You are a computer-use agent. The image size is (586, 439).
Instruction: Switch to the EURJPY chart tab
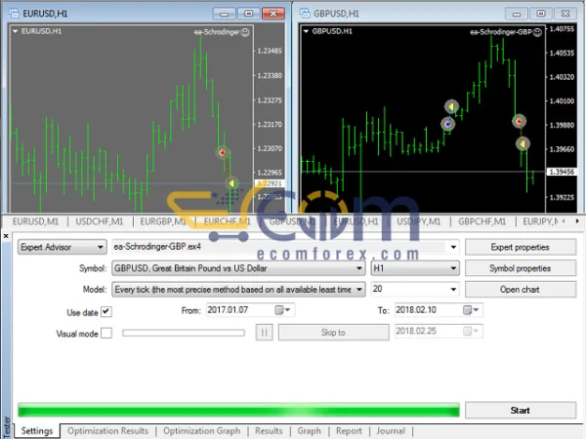tap(540, 221)
